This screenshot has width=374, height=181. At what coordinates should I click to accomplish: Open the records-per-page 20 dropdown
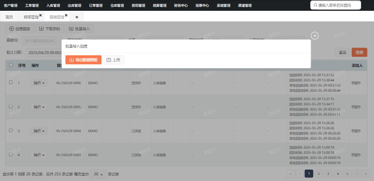click(x=98, y=174)
